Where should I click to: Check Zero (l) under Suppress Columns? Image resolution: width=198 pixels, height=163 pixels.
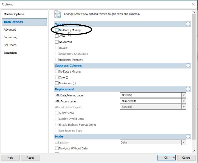point(57,77)
